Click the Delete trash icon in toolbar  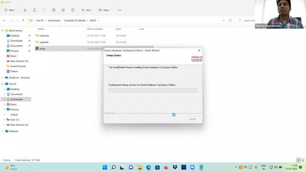click(73, 10)
